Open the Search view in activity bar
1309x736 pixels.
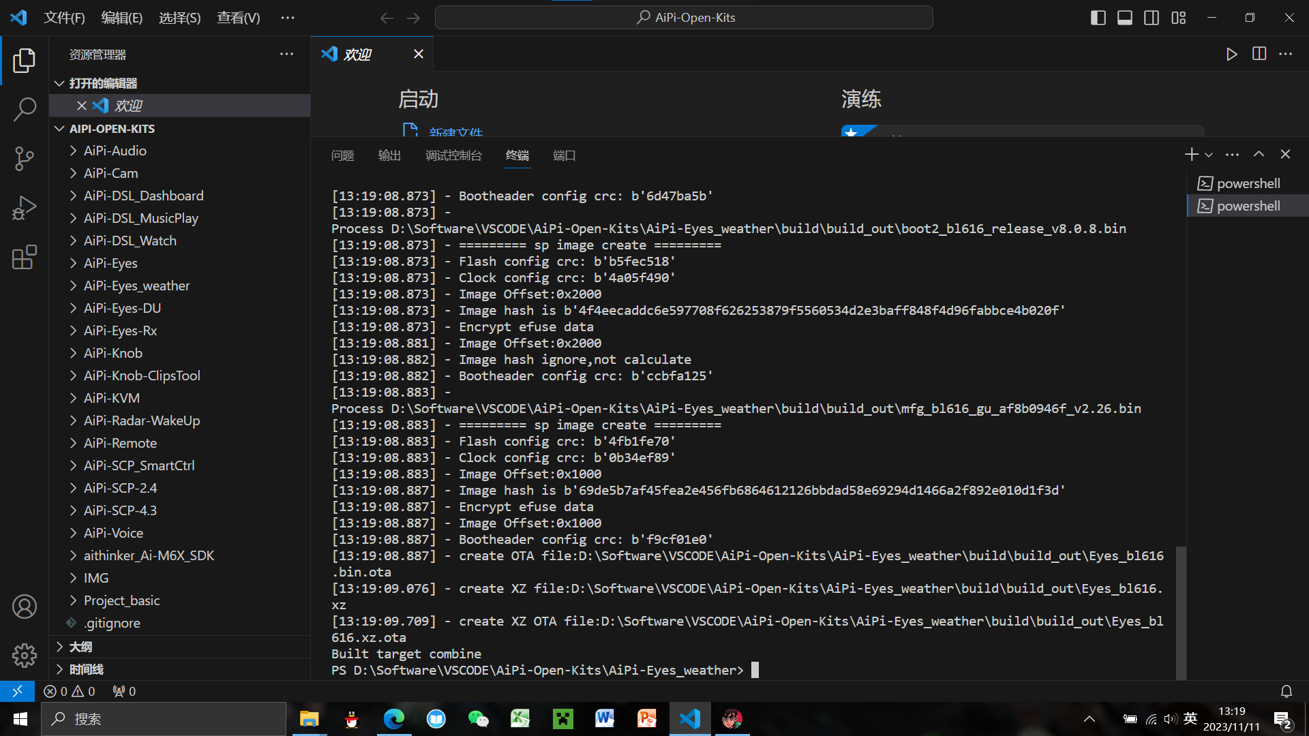click(25, 109)
